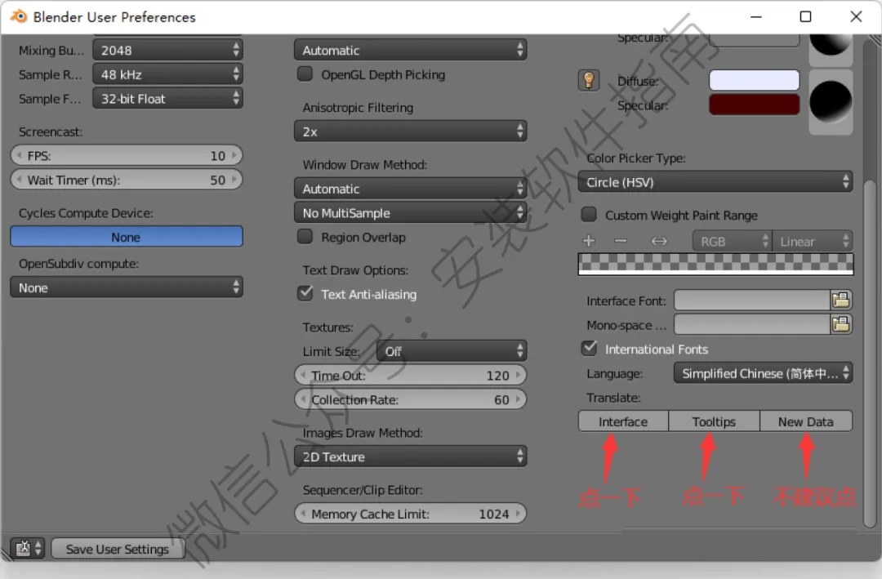This screenshot has height=579, width=882.
Task: Select None for Cycles Compute Device
Action: click(x=127, y=237)
